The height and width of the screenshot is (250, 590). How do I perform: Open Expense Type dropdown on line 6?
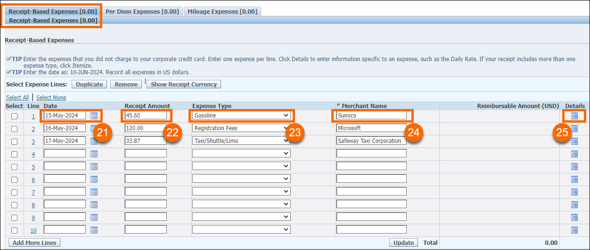[x=241, y=179]
